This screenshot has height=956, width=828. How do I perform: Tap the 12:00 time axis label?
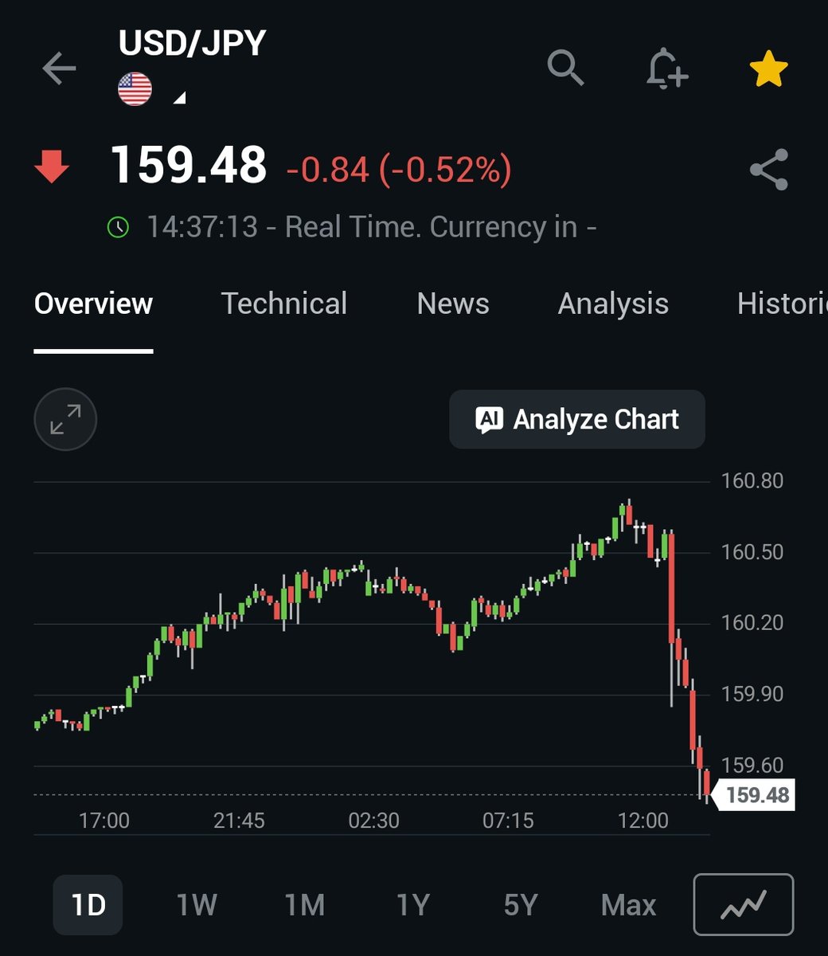643,821
